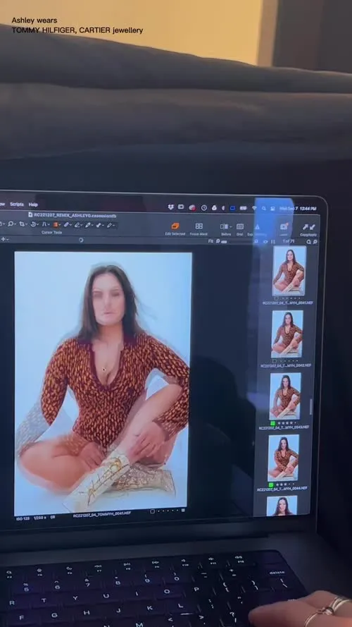
Task: Click the RC221207_REMIX_ASHLEYG session title
Action: coord(75,215)
